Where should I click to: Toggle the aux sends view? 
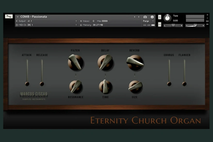point(207,21)
